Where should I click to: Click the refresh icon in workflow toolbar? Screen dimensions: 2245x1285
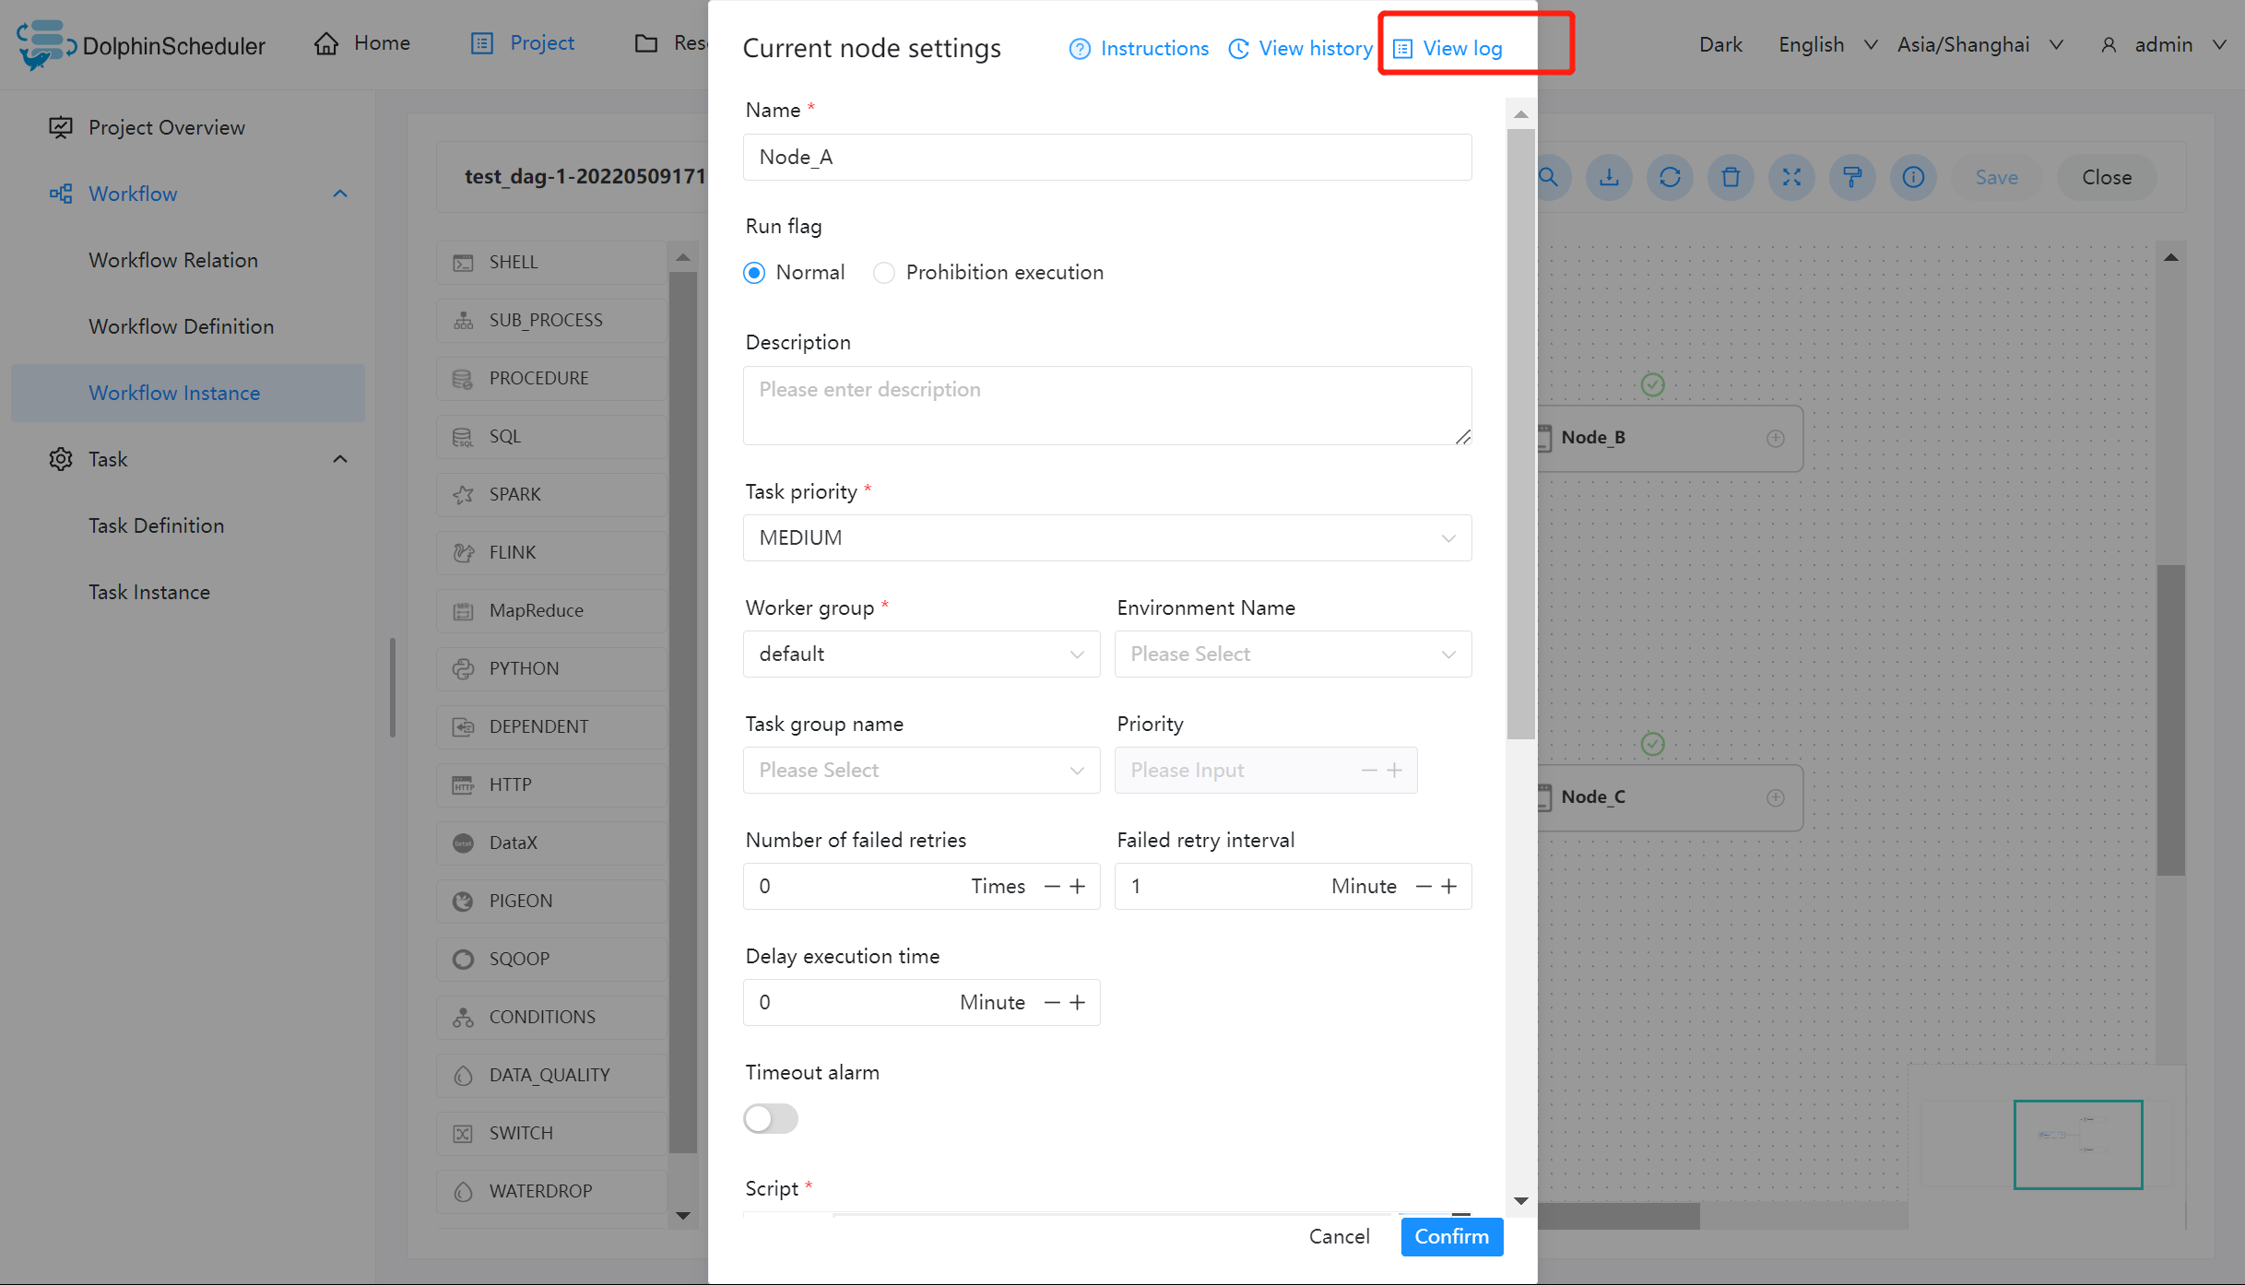[1670, 177]
